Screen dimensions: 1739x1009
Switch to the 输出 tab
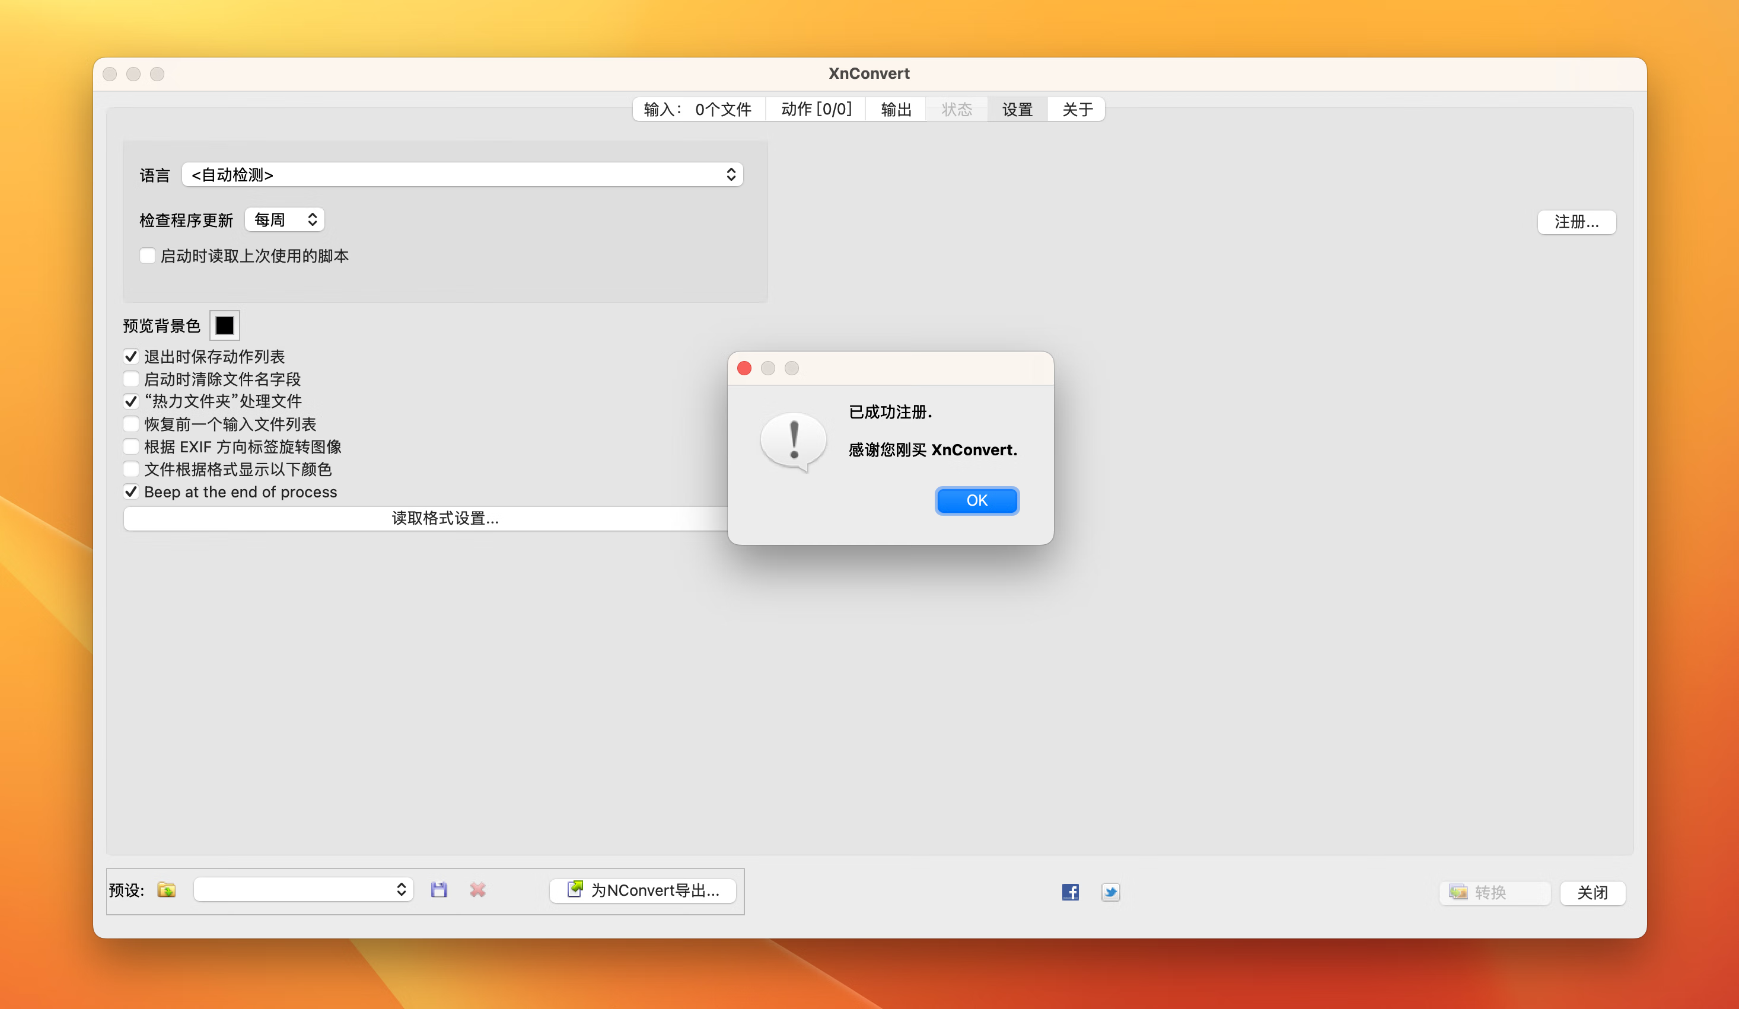[896, 110]
